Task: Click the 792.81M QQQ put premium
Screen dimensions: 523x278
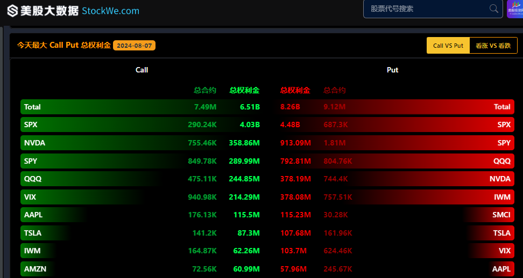Action: pos(295,161)
